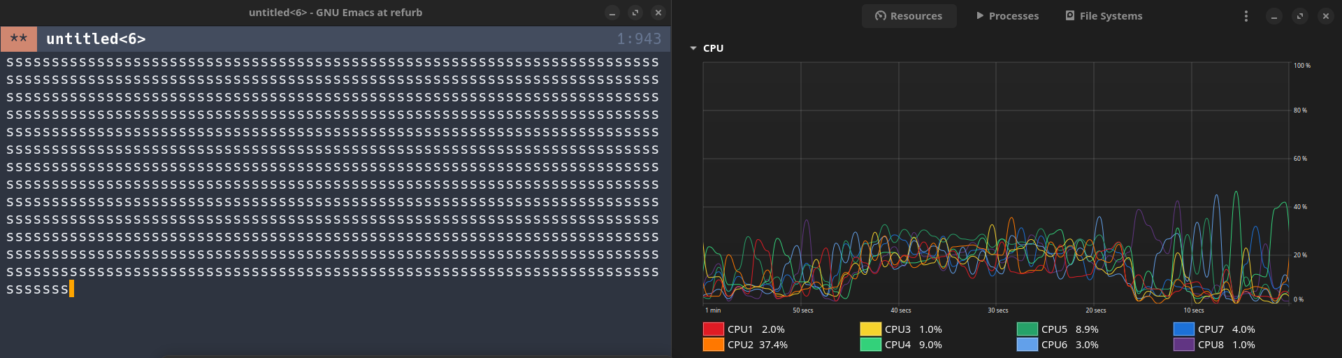Click the red CPU1 color swatch
This screenshot has height=358, width=1342.
[x=713, y=329]
